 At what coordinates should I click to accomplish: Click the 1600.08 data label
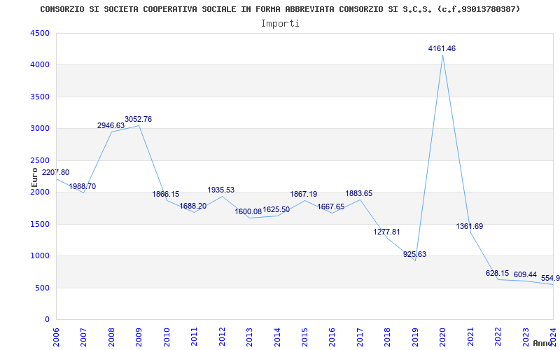click(248, 211)
